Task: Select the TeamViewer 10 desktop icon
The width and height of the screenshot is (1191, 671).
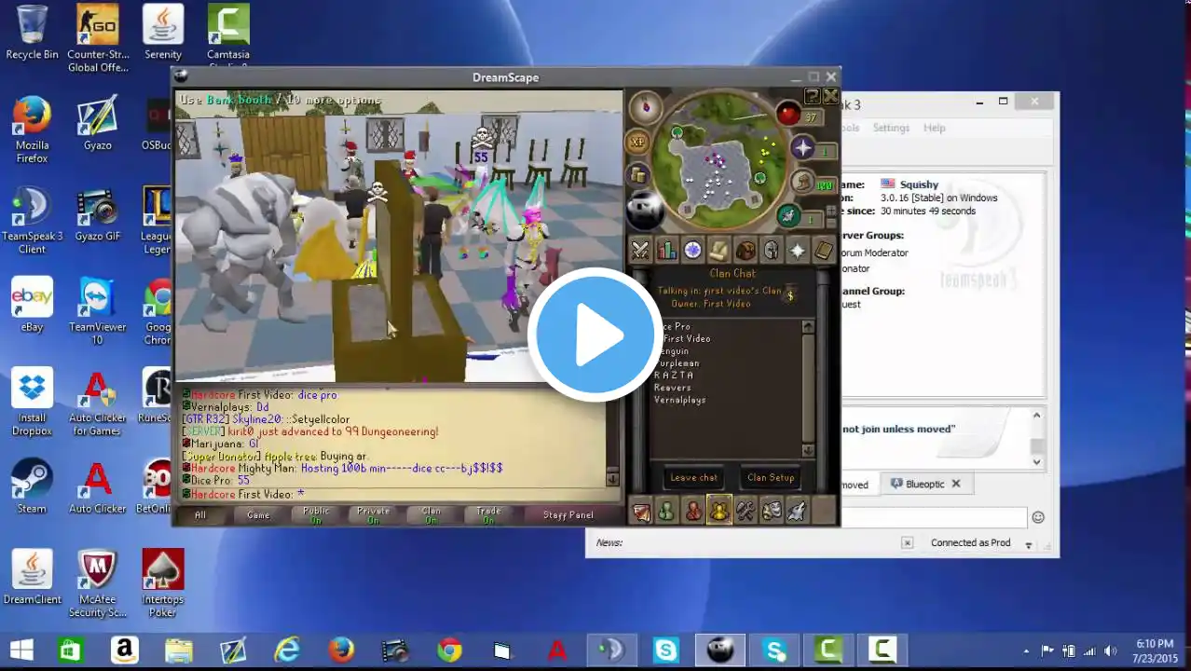Action: point(98,312)
